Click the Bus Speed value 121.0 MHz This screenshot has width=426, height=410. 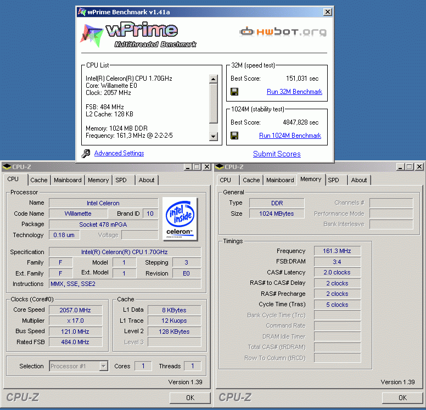[75, 332]
